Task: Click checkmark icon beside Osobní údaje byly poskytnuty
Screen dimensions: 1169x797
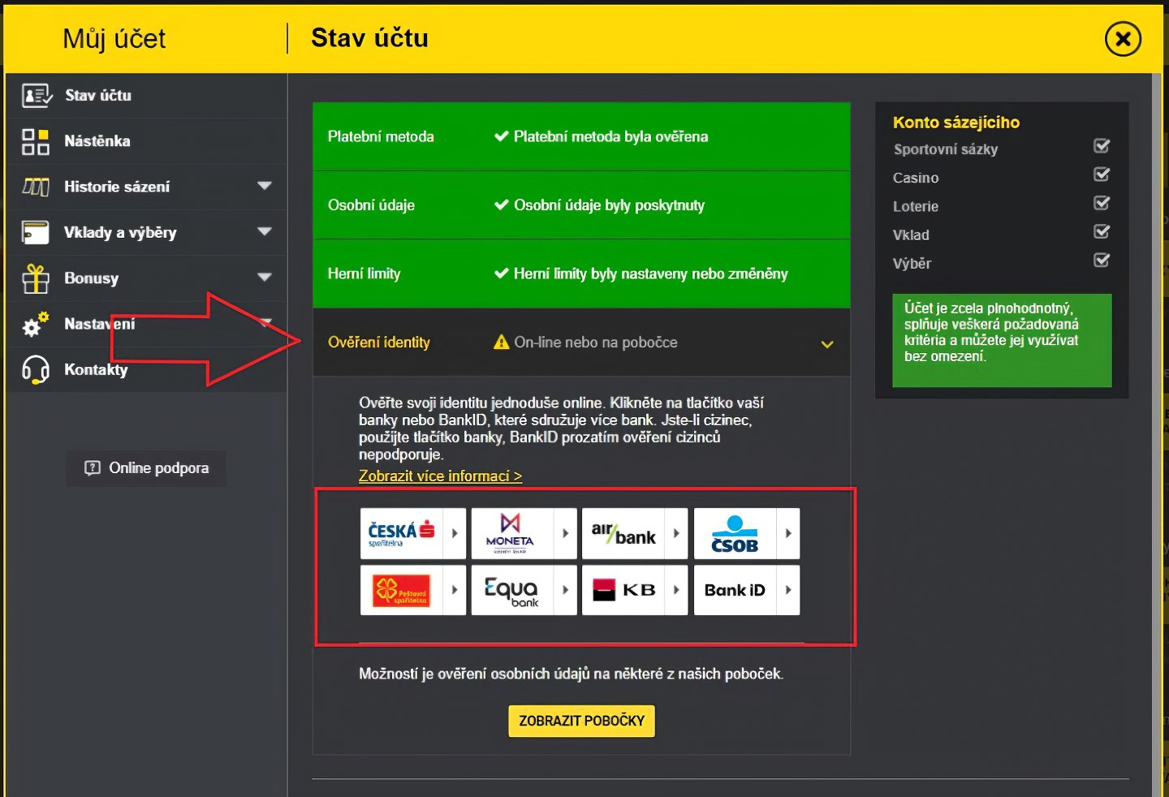Action: tap(502, 205)
